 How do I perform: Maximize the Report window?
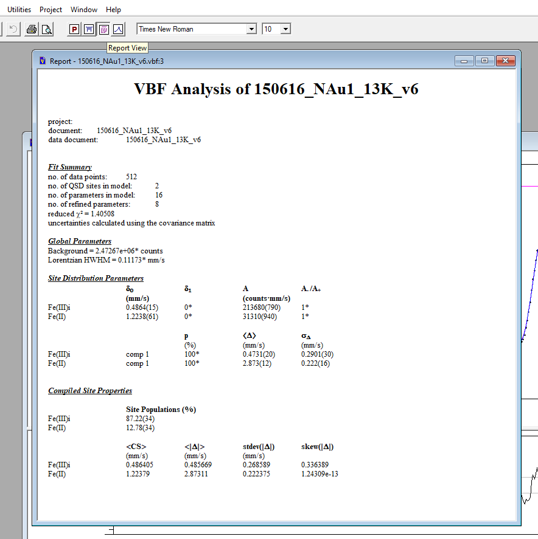(484, 61)
